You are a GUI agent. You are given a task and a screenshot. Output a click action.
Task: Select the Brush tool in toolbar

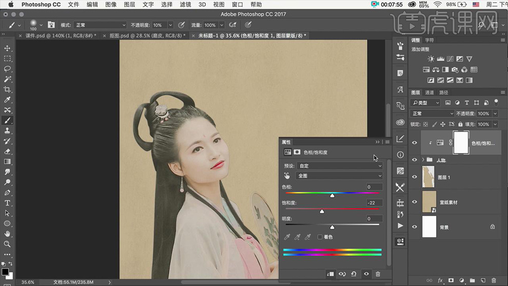tap(7, 120)
